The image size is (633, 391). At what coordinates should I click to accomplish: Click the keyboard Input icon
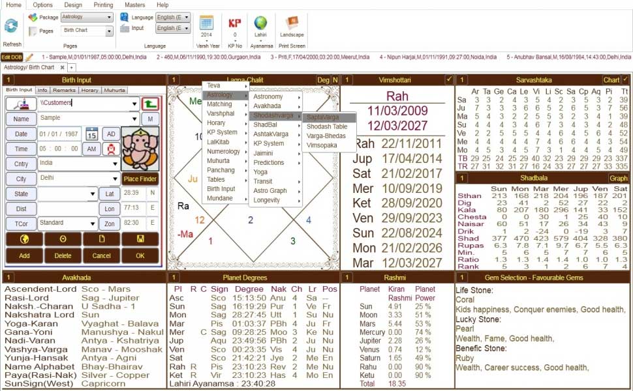point(125,28)
